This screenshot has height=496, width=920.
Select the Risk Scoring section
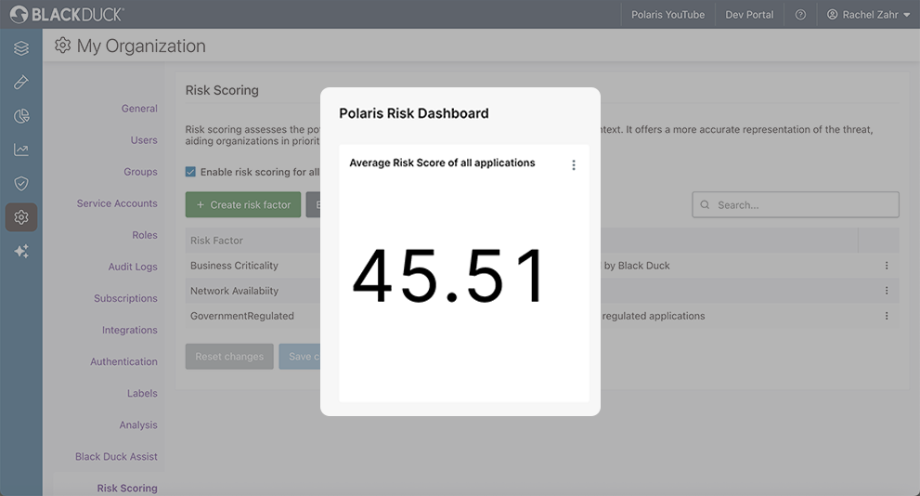click(x=127, y=489)
